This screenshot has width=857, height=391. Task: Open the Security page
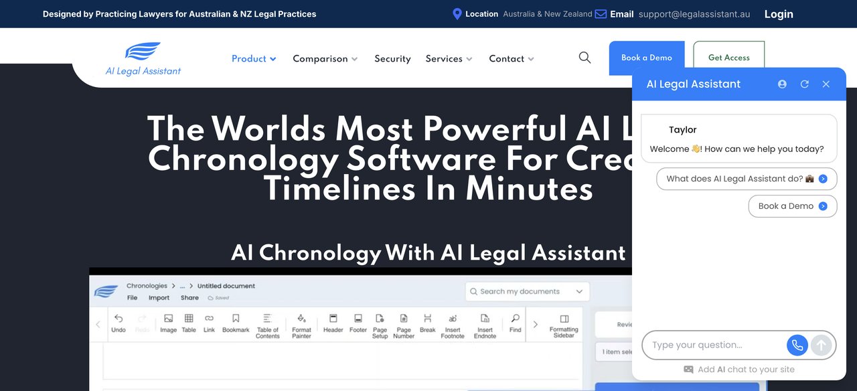tap(392, 59)
